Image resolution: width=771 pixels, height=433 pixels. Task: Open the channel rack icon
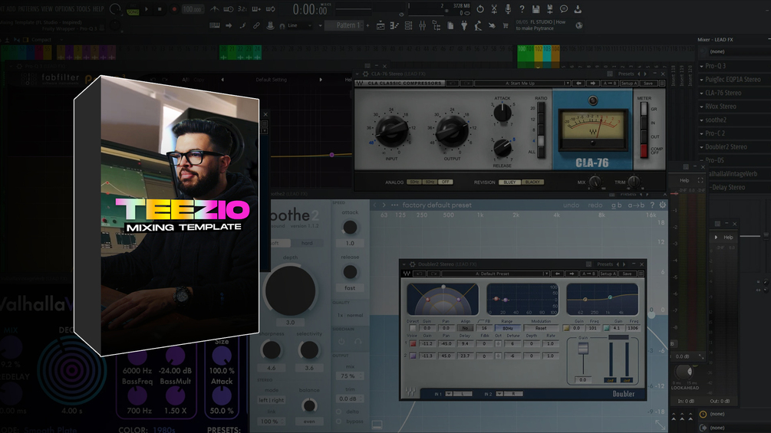(408, 25)
